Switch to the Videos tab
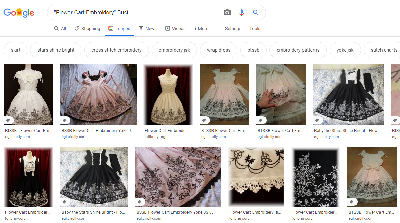The image size is (400, 223). point(176,29)
